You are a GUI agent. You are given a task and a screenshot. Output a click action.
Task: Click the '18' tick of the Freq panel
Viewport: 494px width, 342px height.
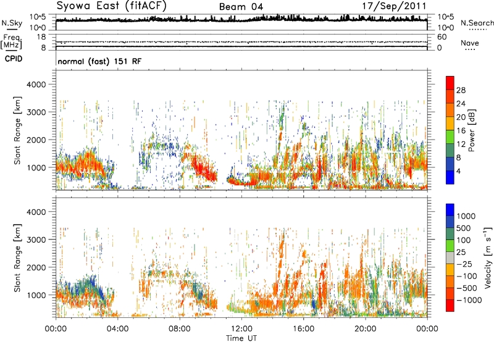tap(41, 37)
